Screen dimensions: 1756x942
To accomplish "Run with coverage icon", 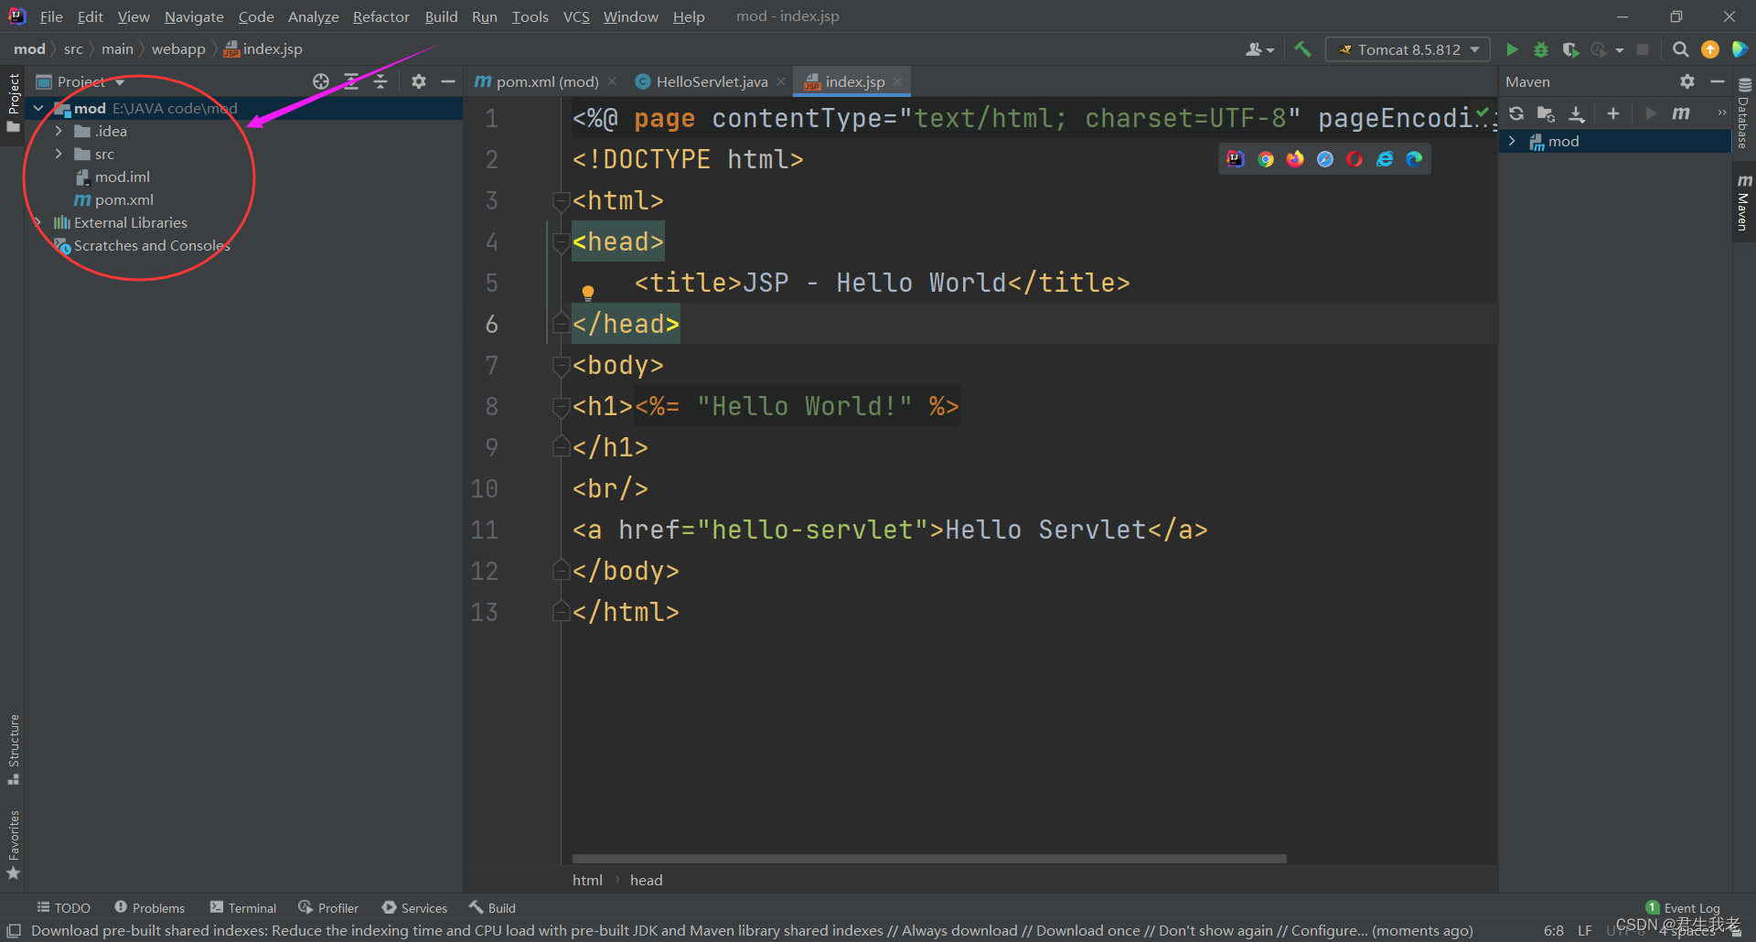I will [1570, 49].
